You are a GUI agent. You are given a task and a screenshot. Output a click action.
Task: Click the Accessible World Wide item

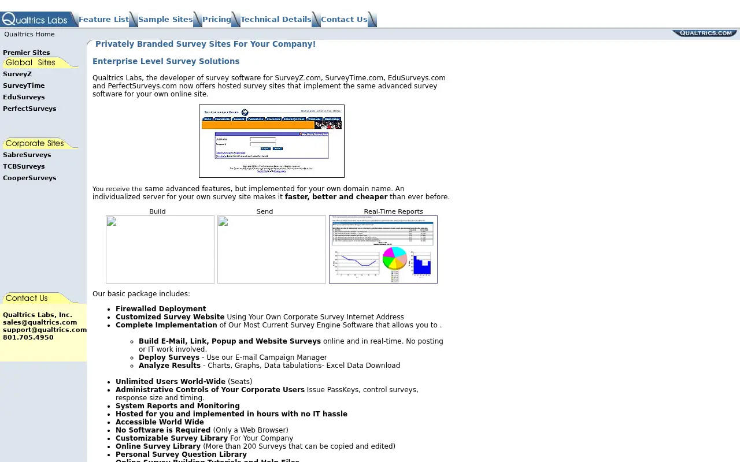(x=160, y=422)
